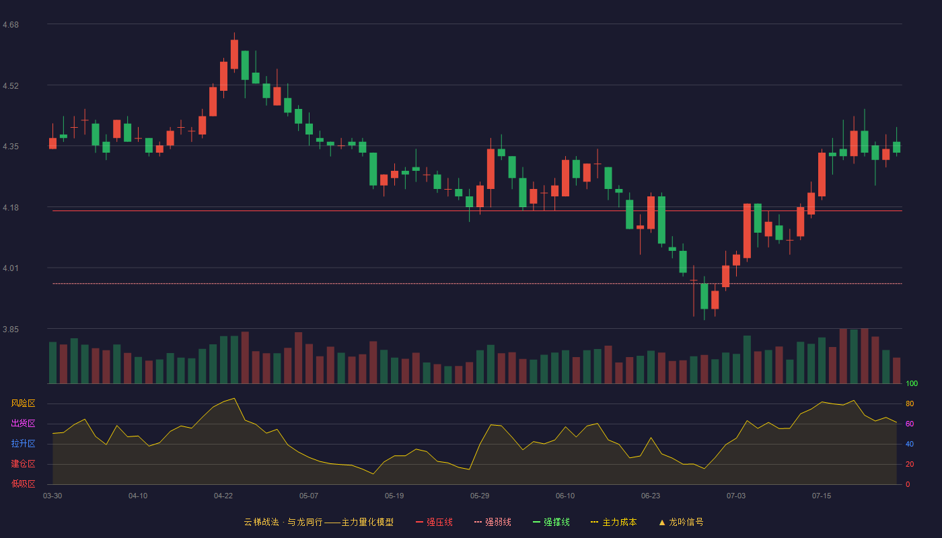The image size is (942, 538).
Task: Select the 出货区 zone label
Action: tap(23, 424)
